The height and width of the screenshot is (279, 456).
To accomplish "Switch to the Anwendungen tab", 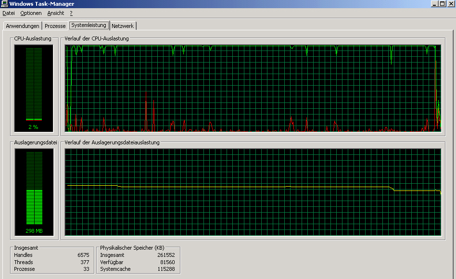I will (x=23, y=26).
